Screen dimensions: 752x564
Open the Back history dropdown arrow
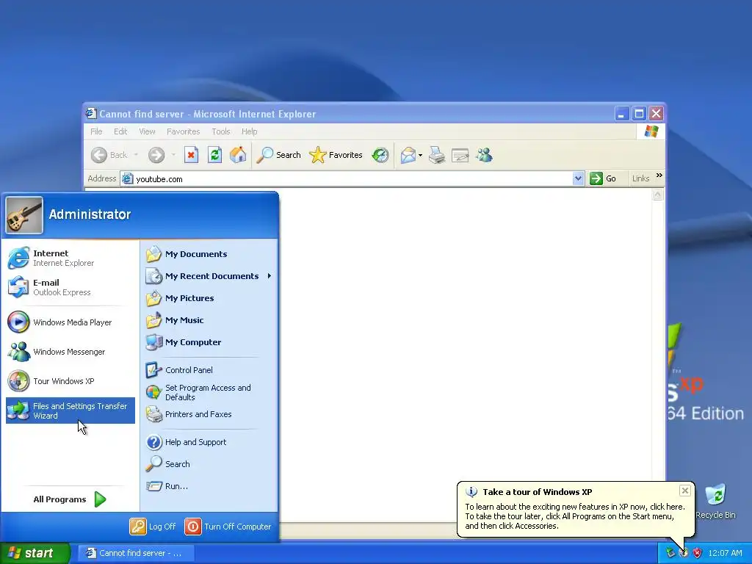136,155
